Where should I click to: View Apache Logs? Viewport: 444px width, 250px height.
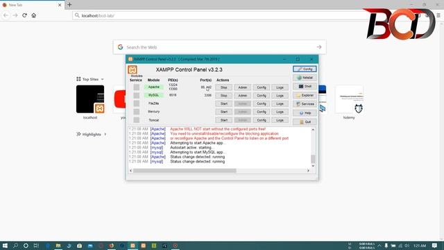280,87
